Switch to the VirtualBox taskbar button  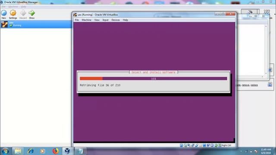[x=67, y=151]
